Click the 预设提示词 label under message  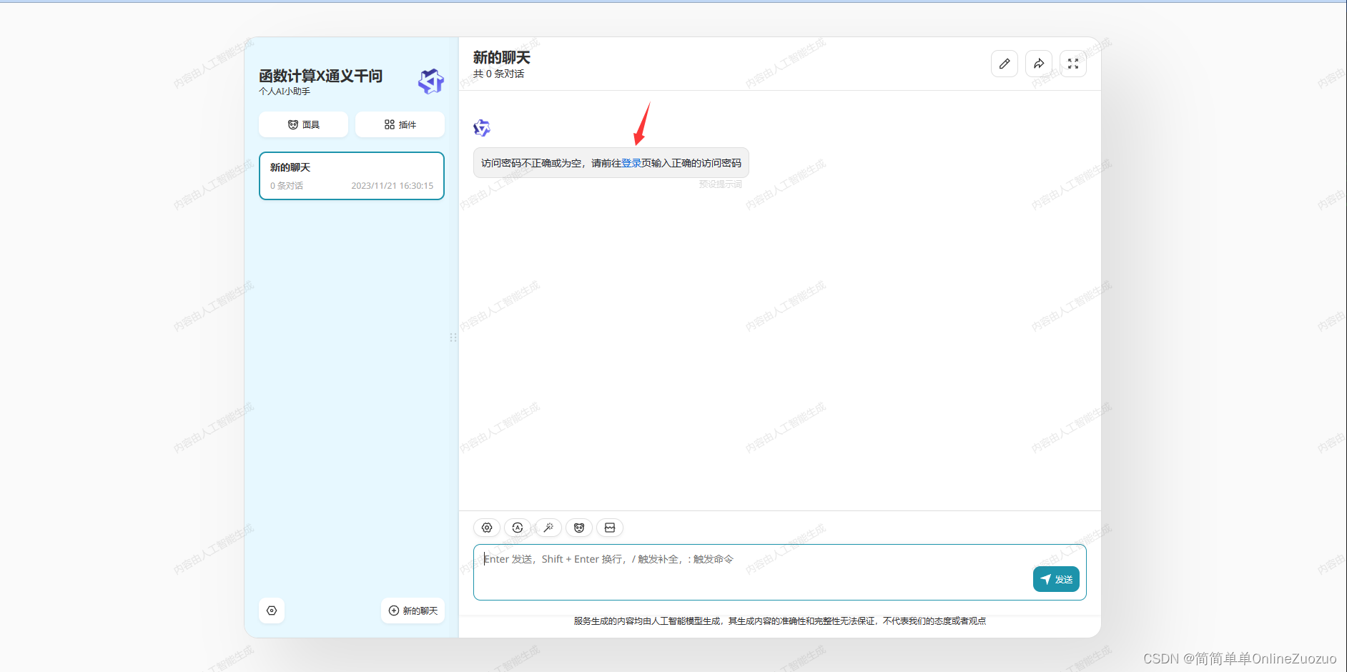[721, 184]
